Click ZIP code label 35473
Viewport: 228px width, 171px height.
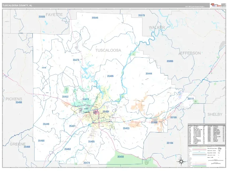[x=85, y=99]
